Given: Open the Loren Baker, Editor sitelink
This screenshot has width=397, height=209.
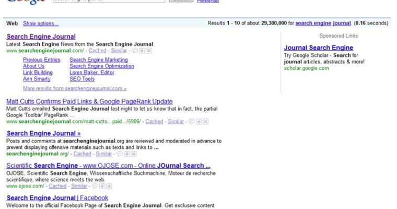Looking at the screenshot, I should [x=92, y=73].
